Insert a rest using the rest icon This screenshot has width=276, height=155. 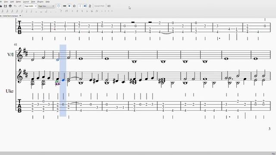[x=66, y=11]
